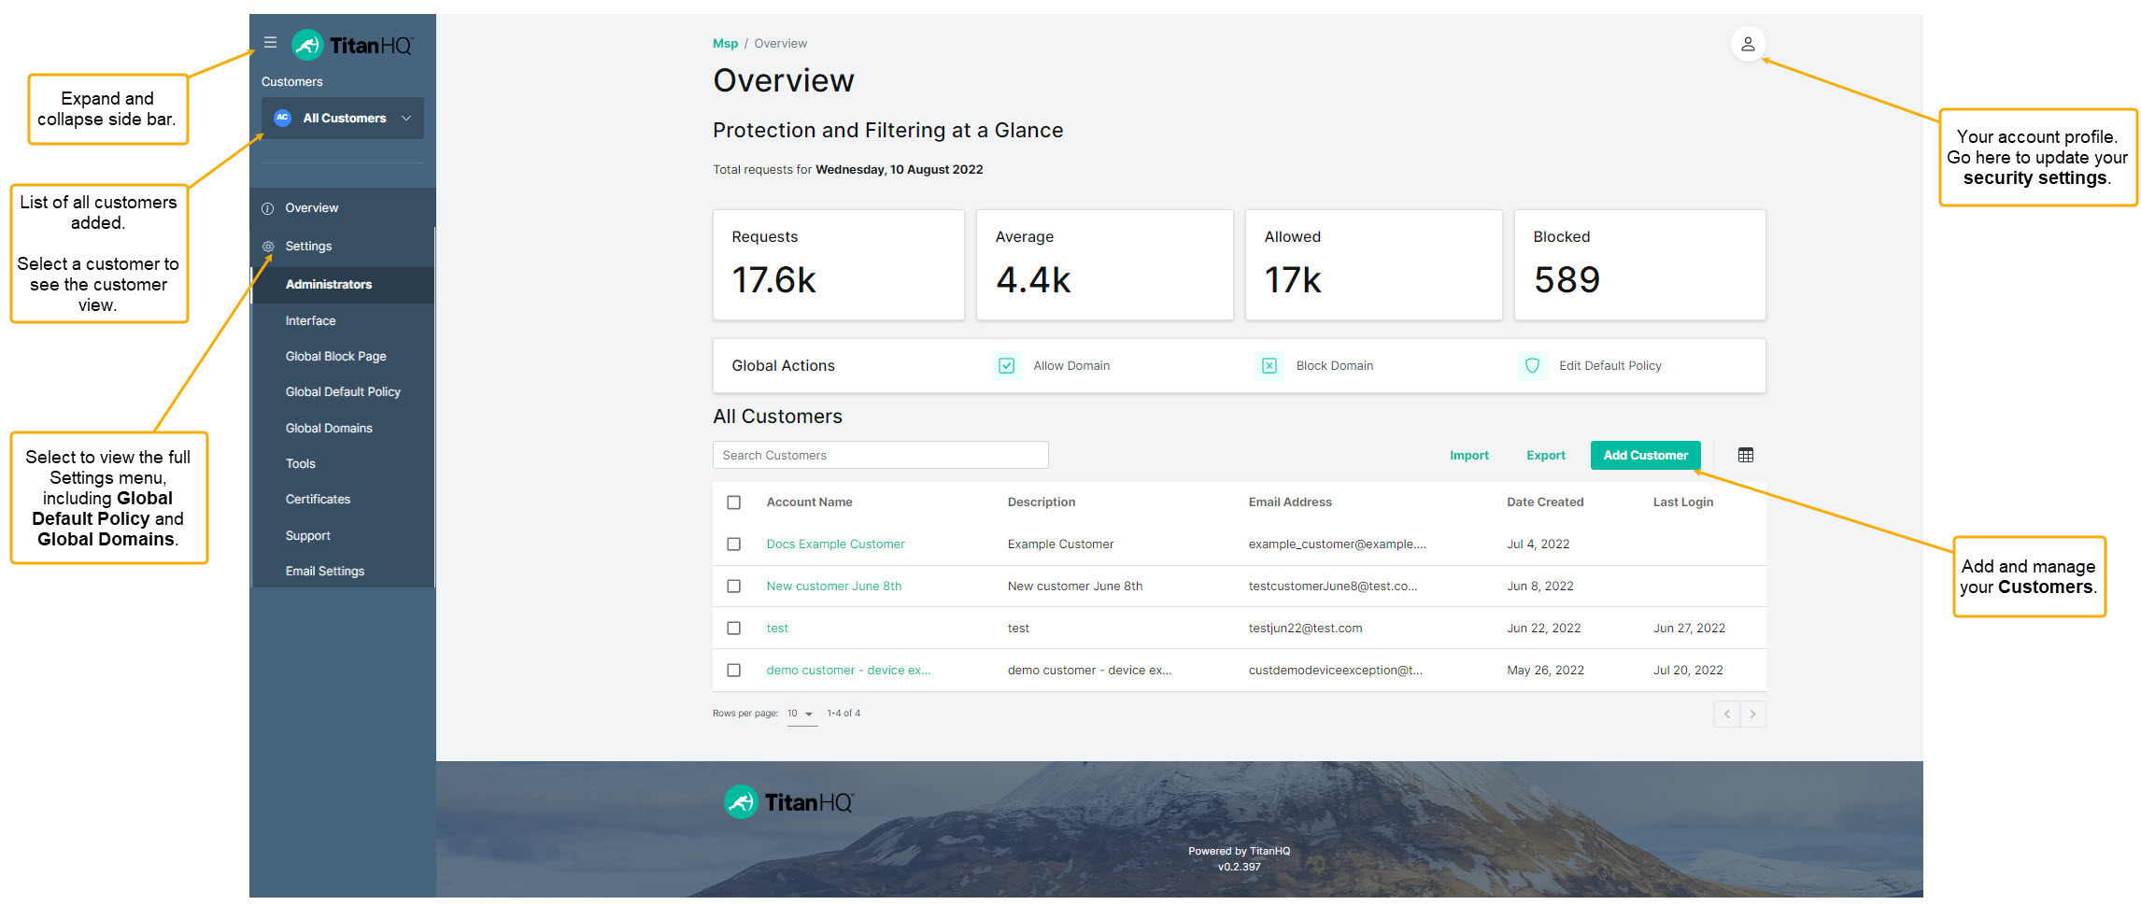Click the Settings gear icon in sidebar
The width and height of the screenshot is (2141, 905).
(268, 247)
